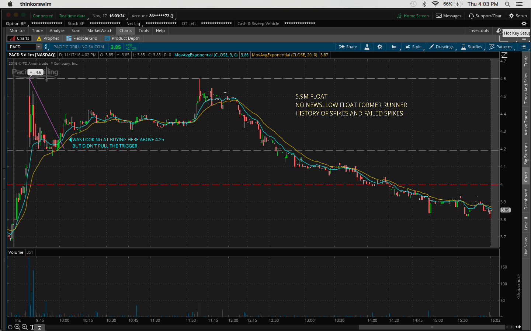The height and width of the screenshot is (331, 531).
Task: Open Support/Chat link
Action: click(x=485, y=16)
